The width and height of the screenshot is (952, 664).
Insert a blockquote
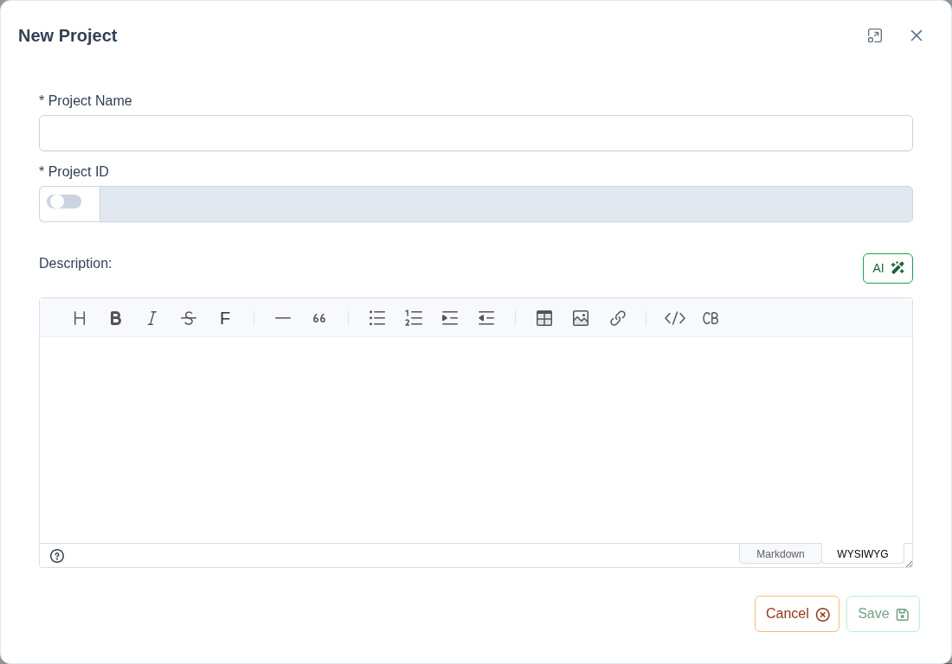[x=319, y=318]
